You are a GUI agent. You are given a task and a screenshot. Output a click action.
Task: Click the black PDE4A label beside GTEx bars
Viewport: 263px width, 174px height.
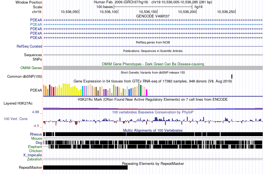[x=36, y=90]
